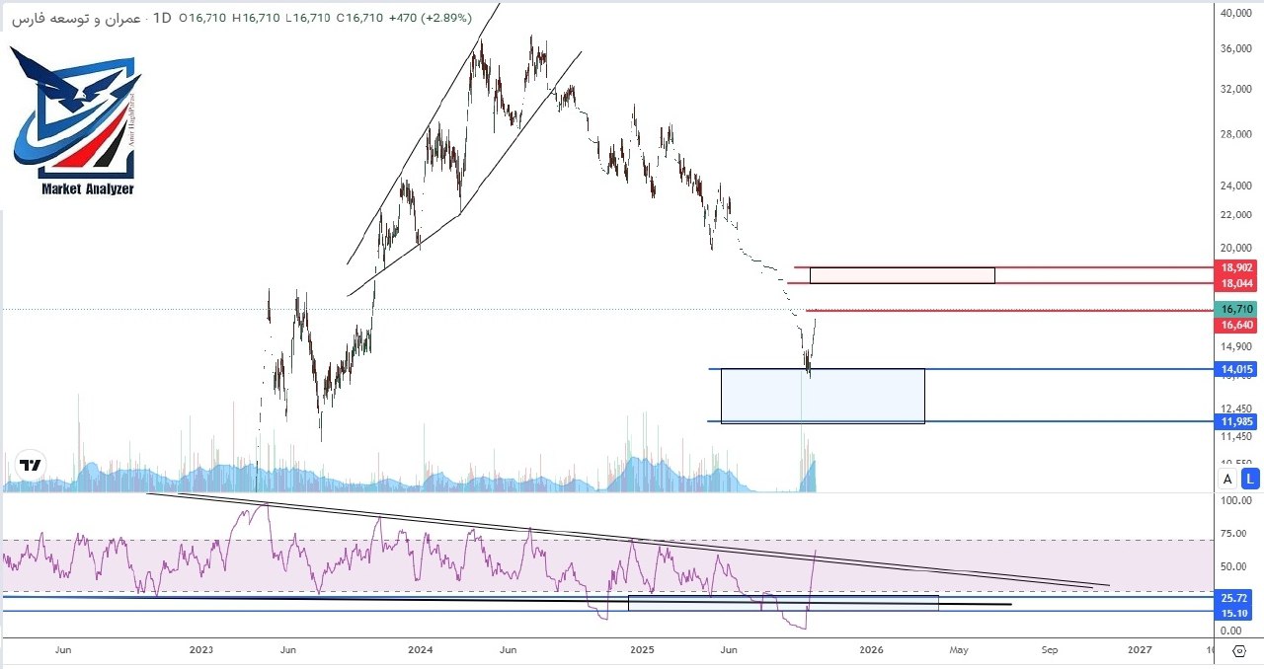This screenshot has width=1264, height=669.
Task: Click the red 16,640 price label
Action: pos(1236,325)
